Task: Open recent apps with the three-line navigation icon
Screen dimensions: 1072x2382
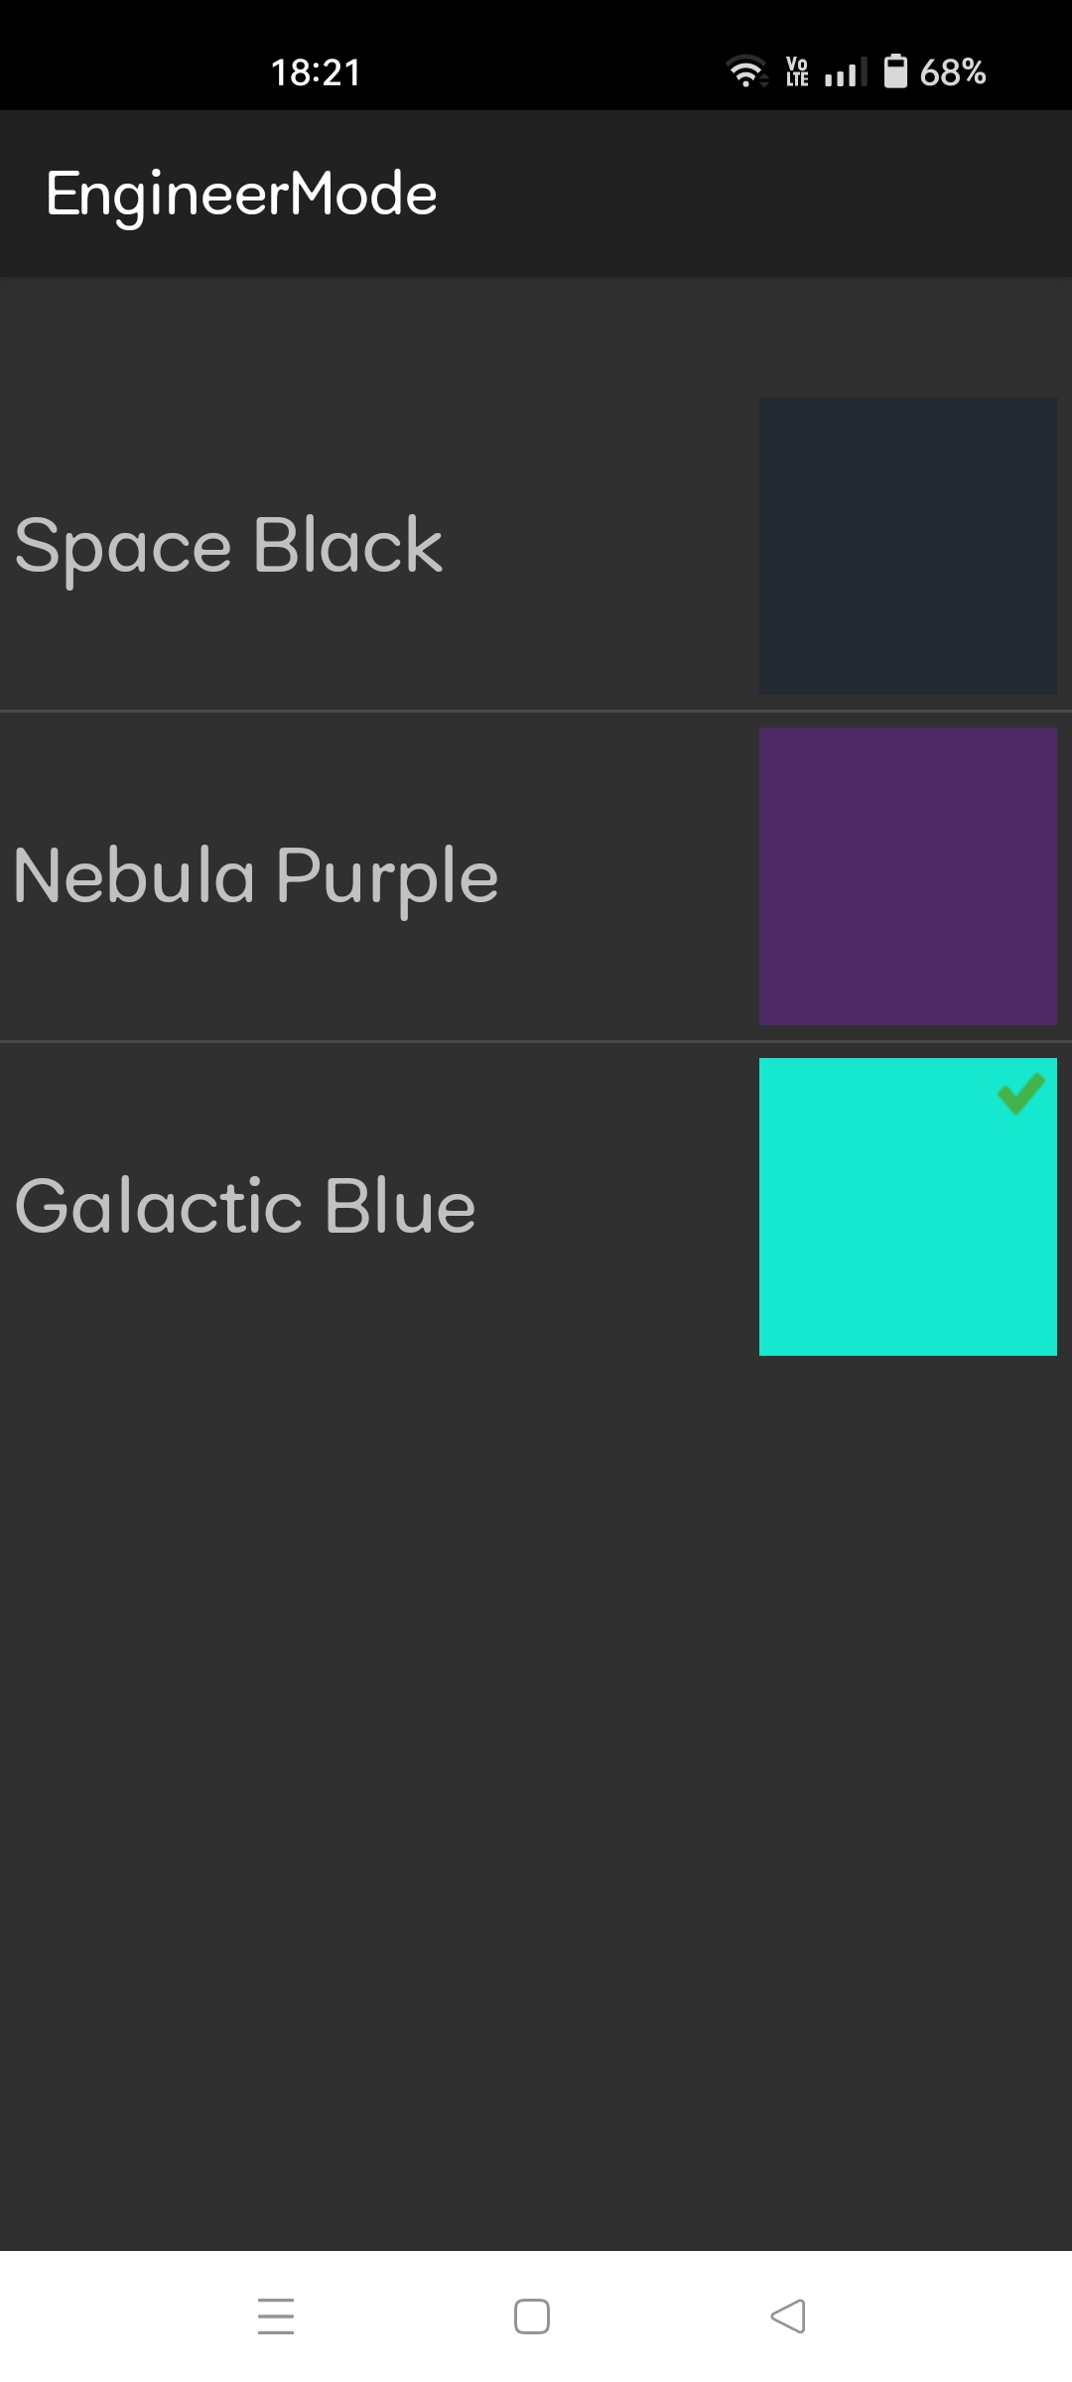Action: [x=276, y=2316]
